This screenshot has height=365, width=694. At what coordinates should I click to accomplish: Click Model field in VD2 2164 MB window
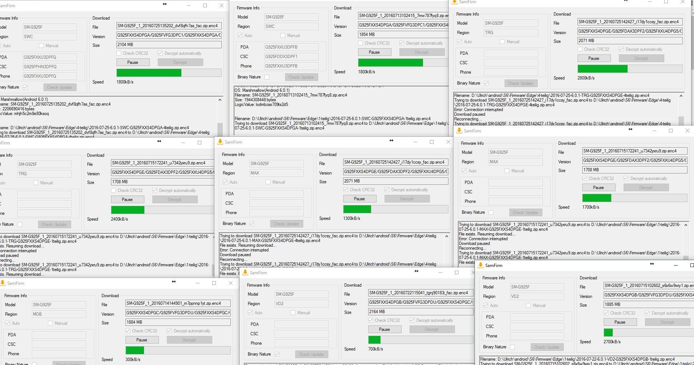[301, 294]
